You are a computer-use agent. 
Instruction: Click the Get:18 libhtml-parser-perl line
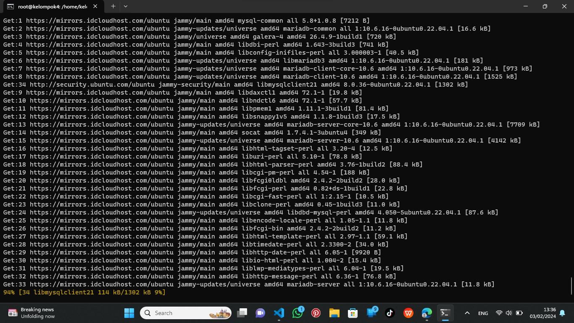(x=213, y=164)
